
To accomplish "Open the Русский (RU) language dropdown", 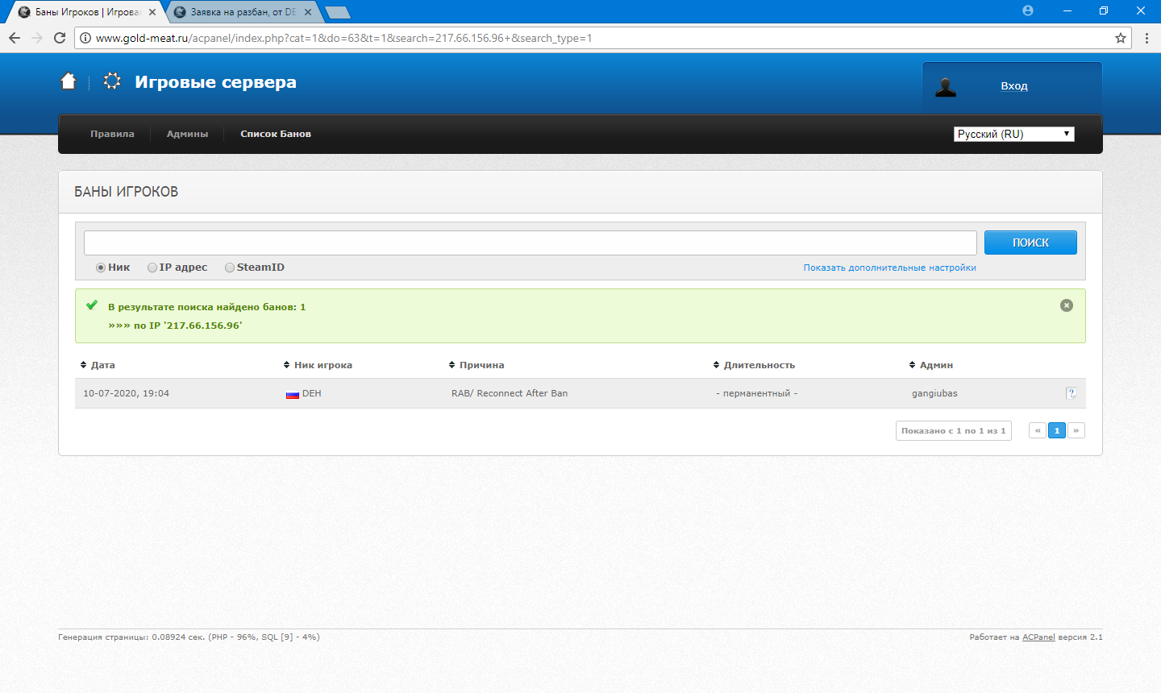I will (1014, 134).
